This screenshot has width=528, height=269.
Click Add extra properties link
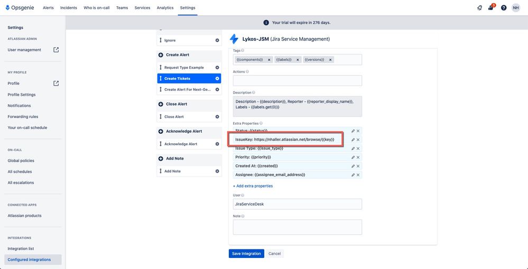tap(253, 186)
